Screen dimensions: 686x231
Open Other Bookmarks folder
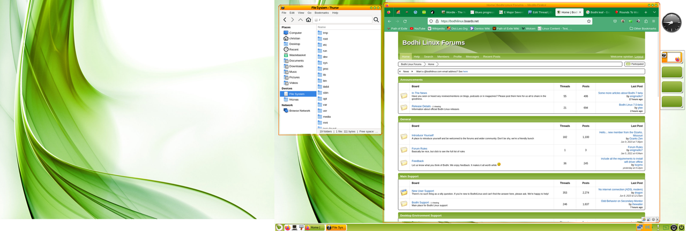[643, 28]
